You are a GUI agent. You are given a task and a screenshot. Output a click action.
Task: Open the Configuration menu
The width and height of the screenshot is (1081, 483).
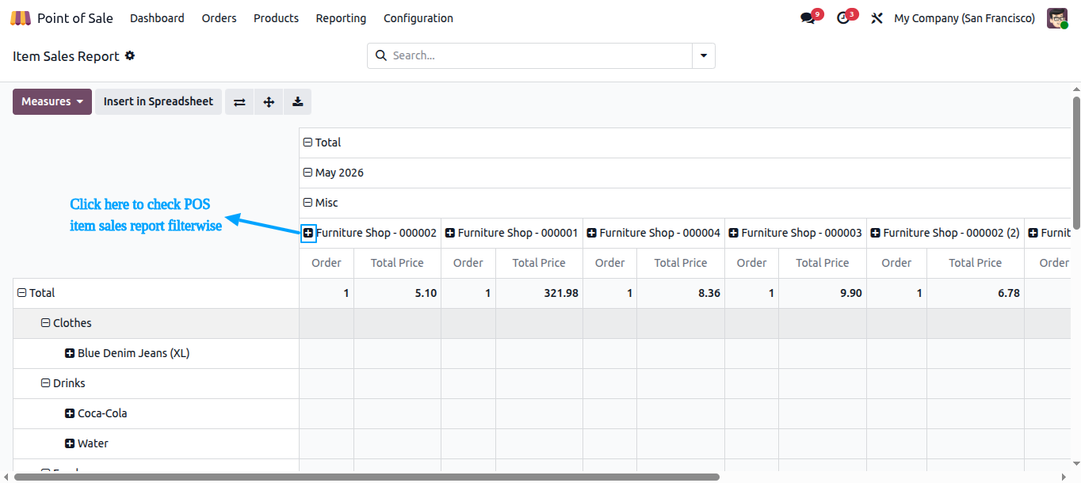[418, 18]
